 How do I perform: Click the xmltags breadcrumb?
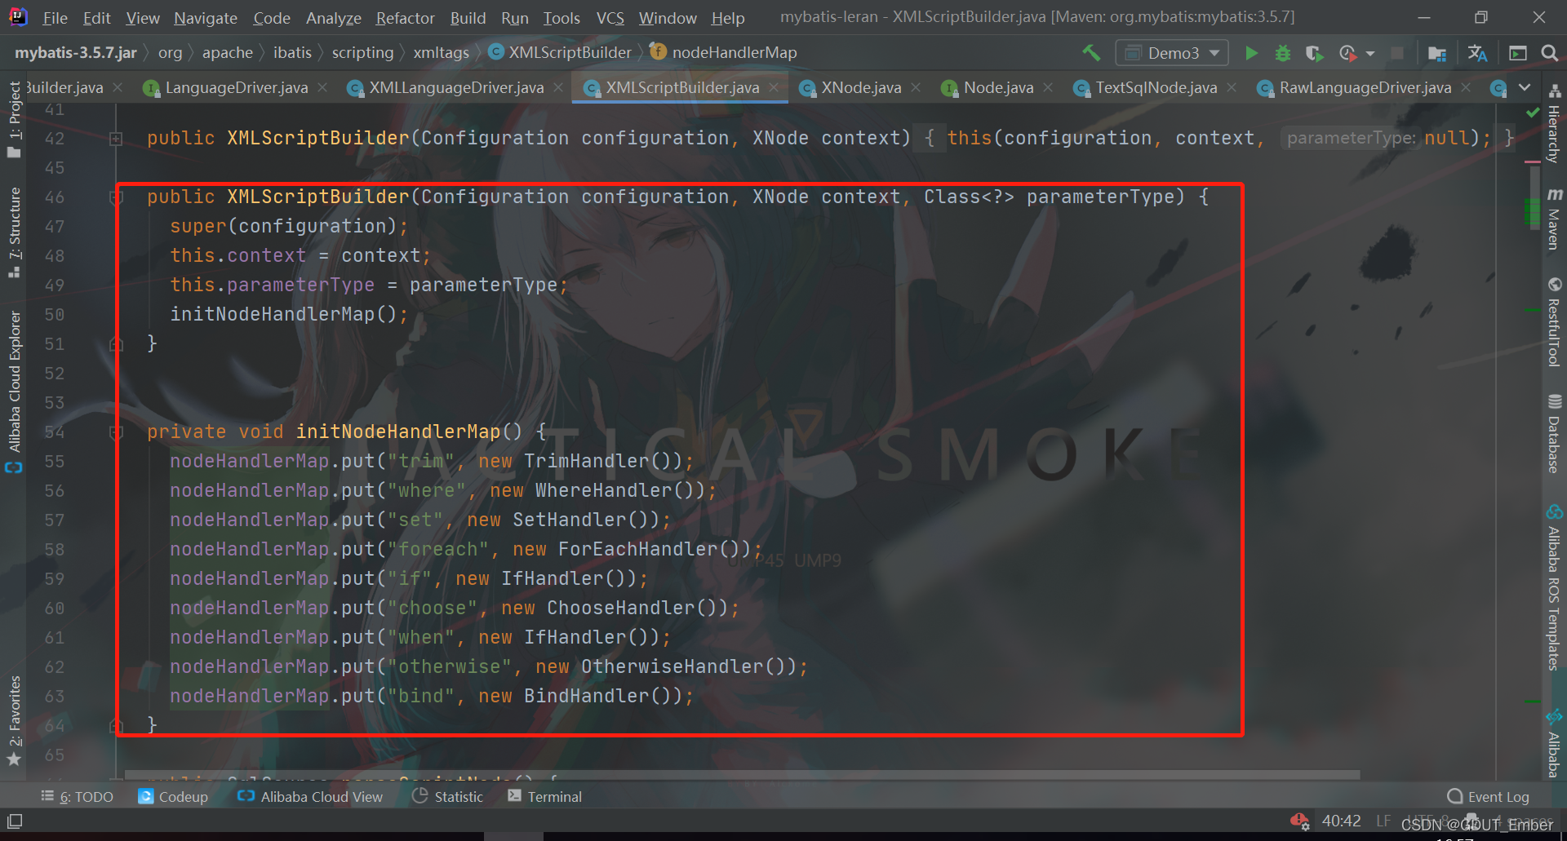click(441, 52)
